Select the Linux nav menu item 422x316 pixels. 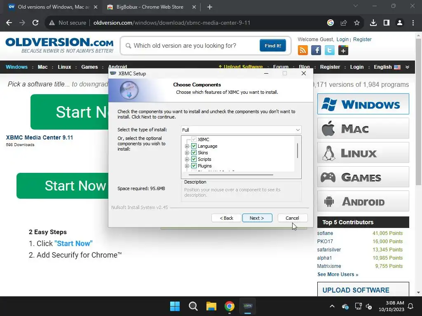click(x=64, y=67)
